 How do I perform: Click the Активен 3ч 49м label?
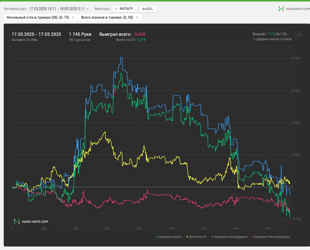(x=24, y=40)
